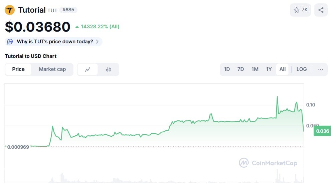This screenshot has width=333, height=184.
Task: Click the #685 rank badge
Action: coord(68,10)
